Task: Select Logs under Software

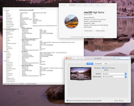Action: tap(7, 77)
